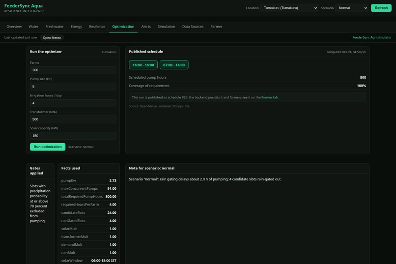Select the solarWindow fact row
Viewport: 396px width, 264px height.
click(x=88, y=261)
